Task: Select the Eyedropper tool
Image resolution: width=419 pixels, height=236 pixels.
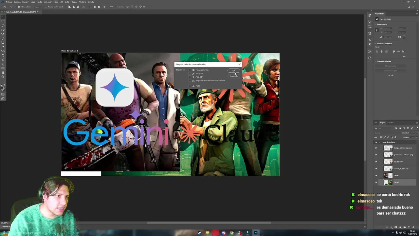Action: coord(3,34)
